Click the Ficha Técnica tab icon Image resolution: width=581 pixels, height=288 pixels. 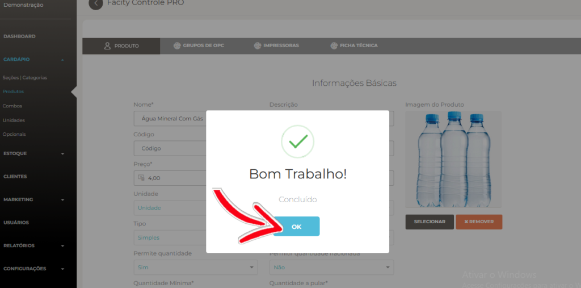(334, 45)
